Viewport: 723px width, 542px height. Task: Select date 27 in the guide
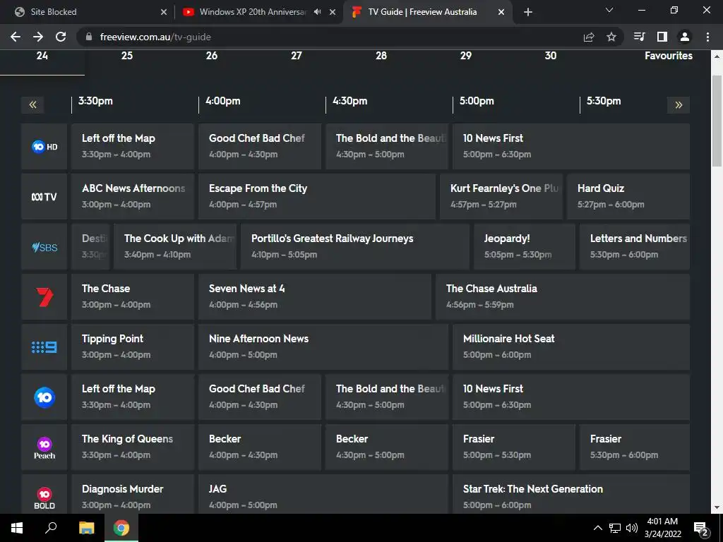297,56
